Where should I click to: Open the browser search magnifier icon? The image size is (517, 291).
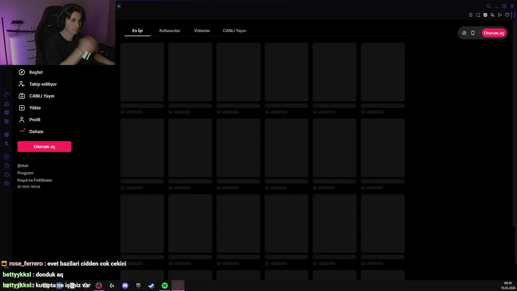[488, 6]
